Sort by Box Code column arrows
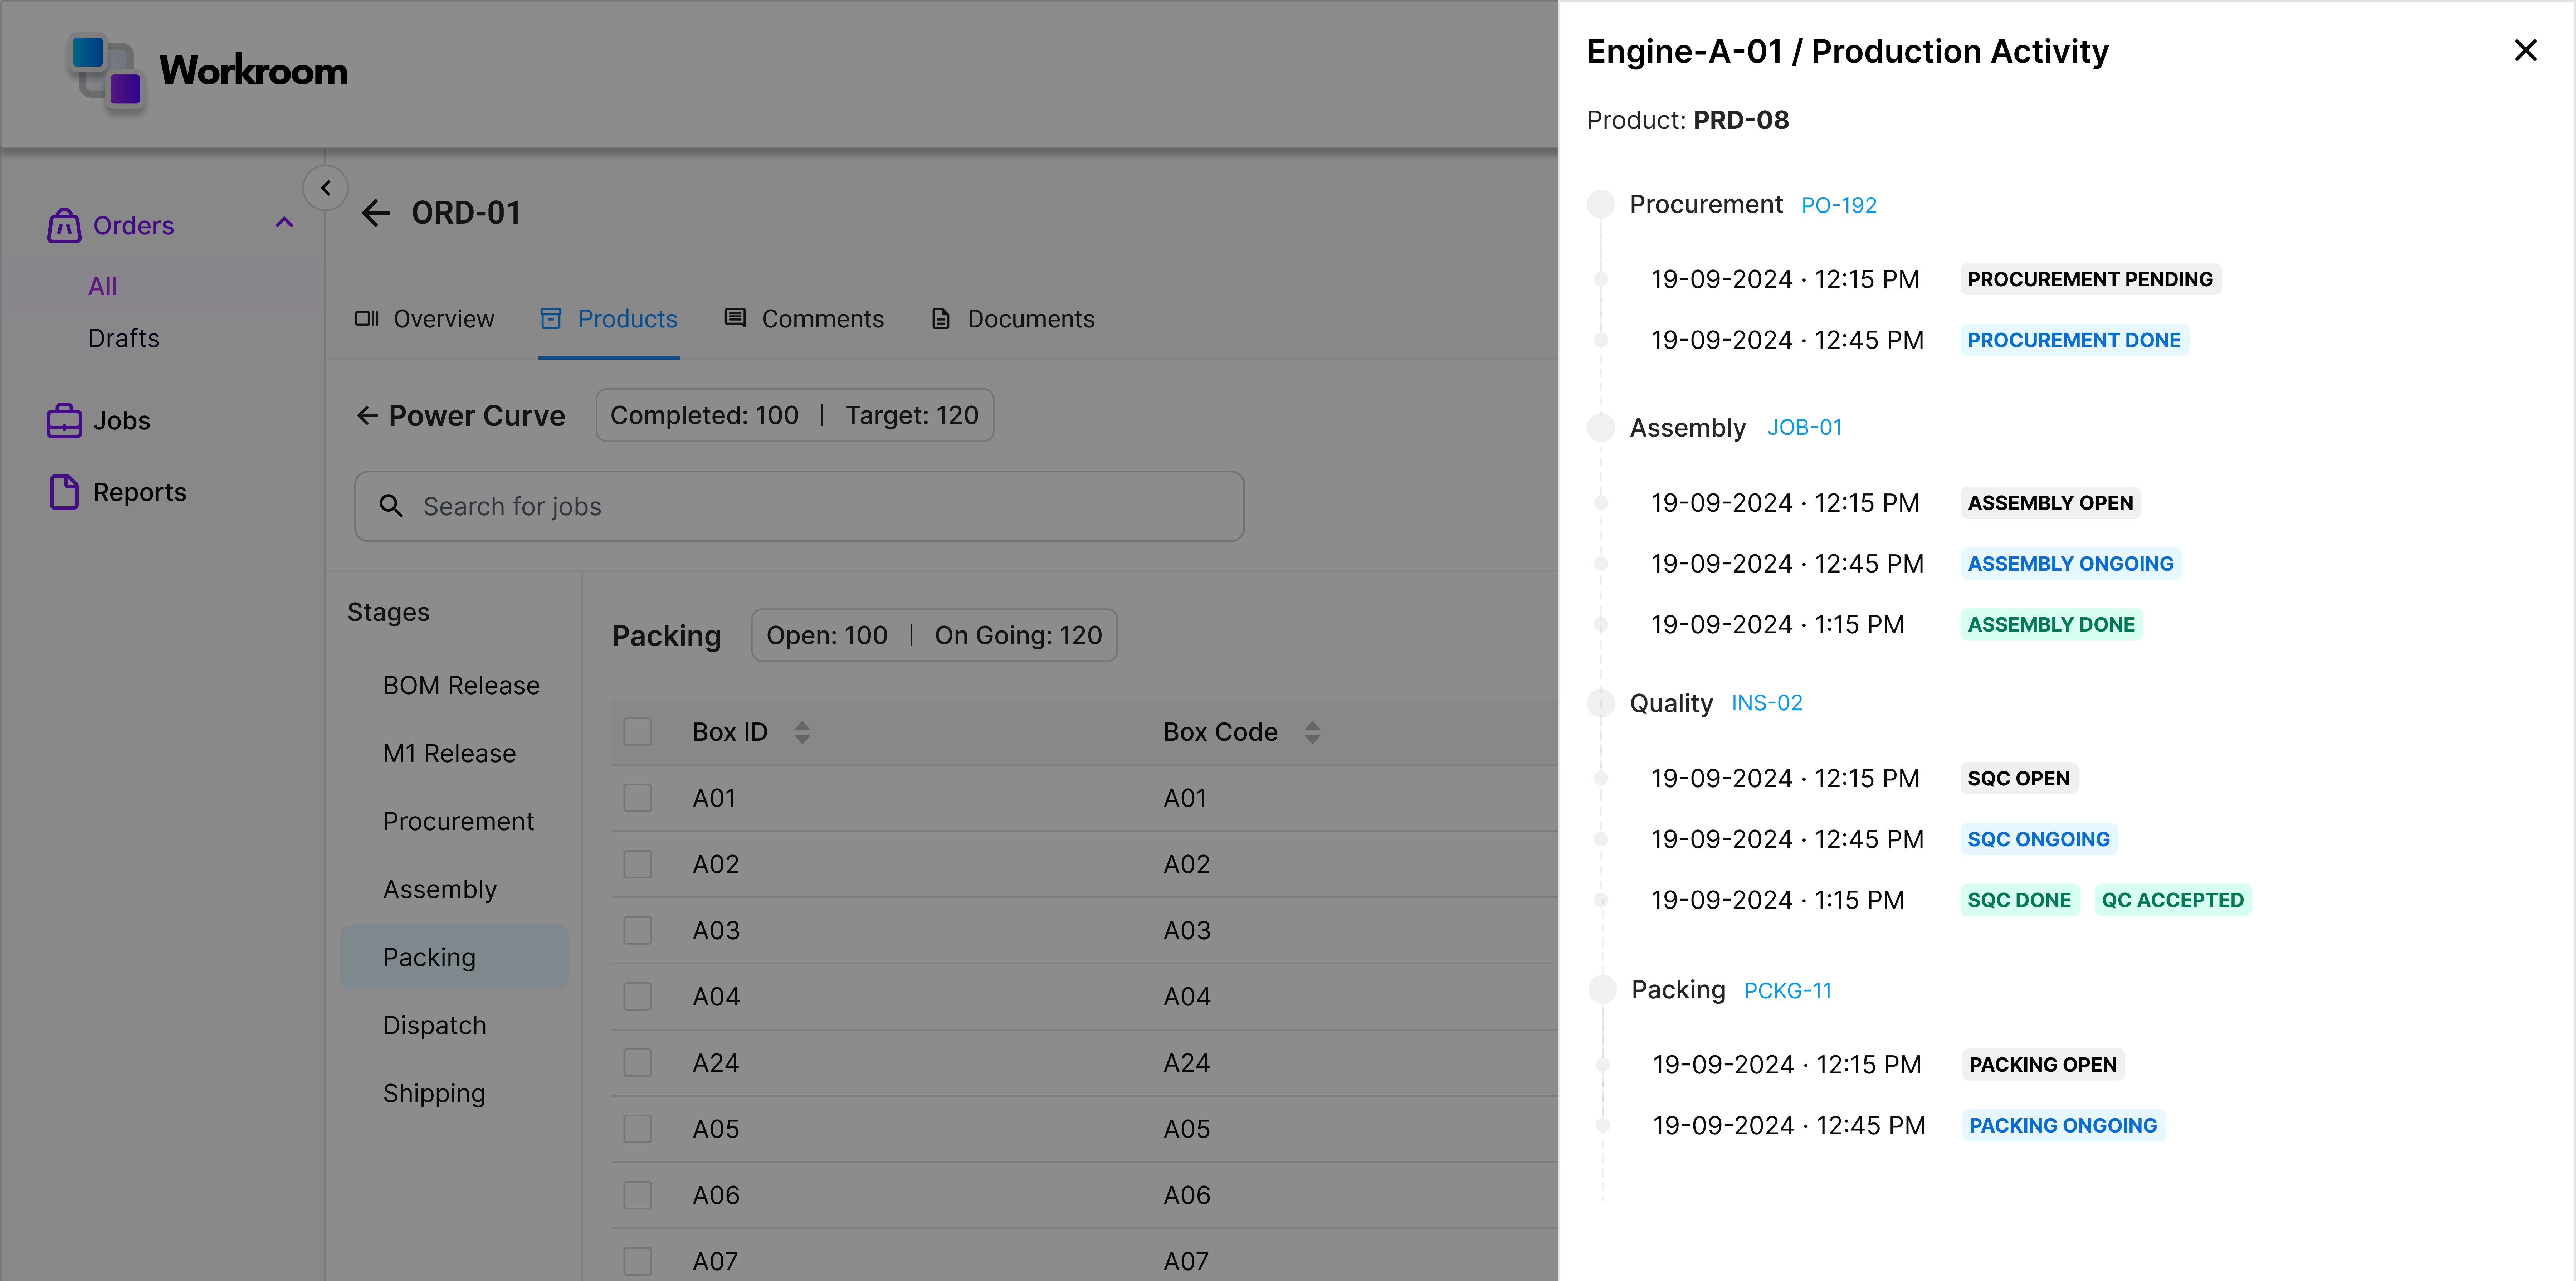Viewport: 2576px width, 1281px height. pos(1312,732)
